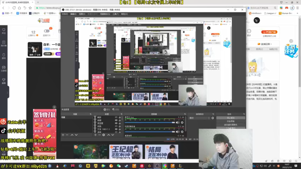
Task: Open source Properties button above docks
Action: pos(107,110)
